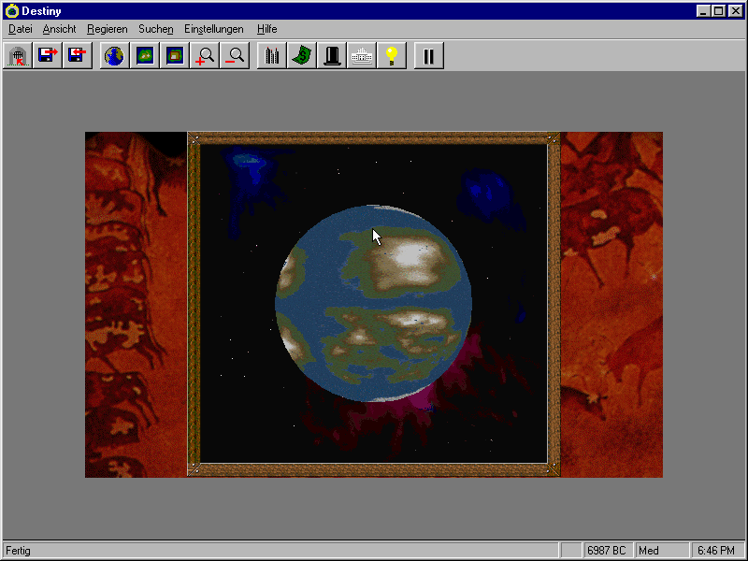Expand the Suchen menu

155,29
